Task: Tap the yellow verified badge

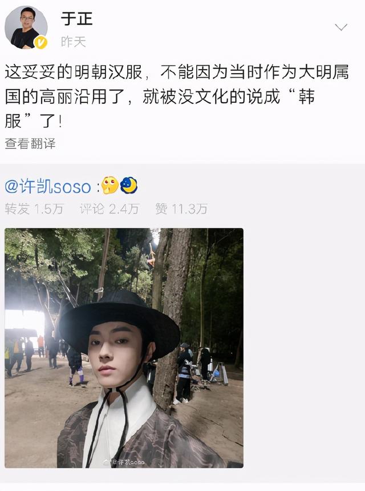Action: tap(40, 42)
